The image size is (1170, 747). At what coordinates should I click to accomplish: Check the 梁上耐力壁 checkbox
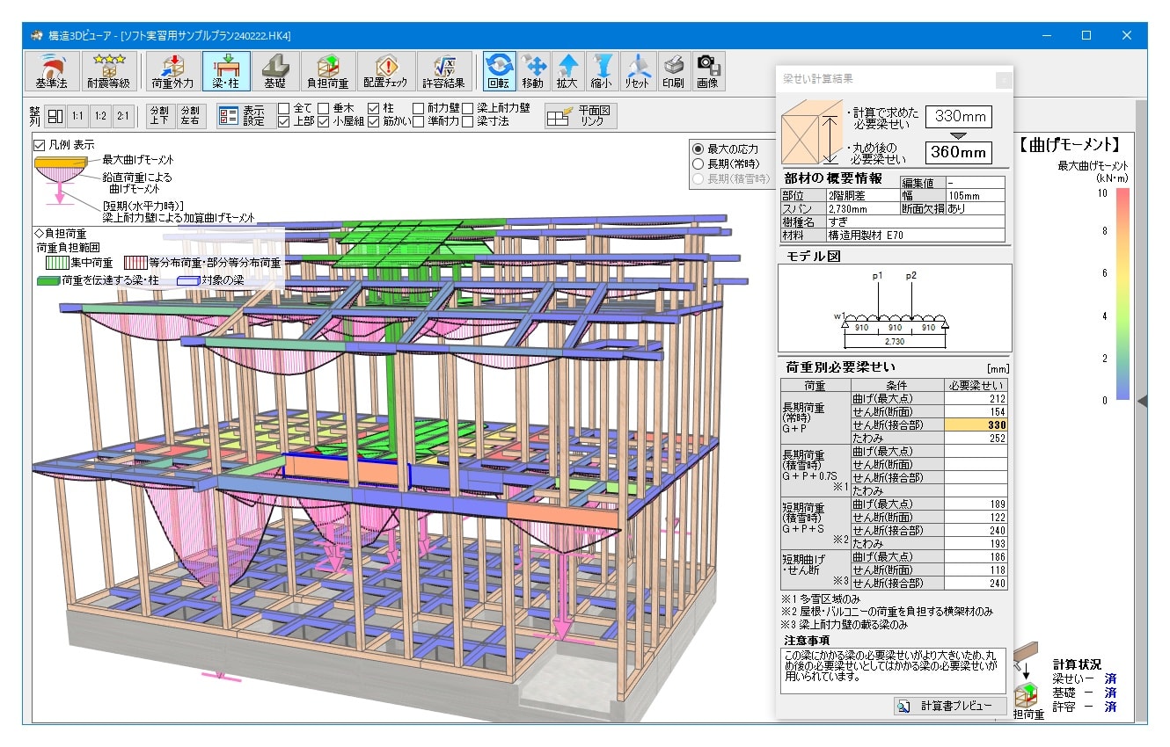tap(468, 108)
